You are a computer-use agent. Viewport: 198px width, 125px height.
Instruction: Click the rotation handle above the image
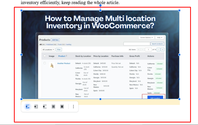point(101,5)
